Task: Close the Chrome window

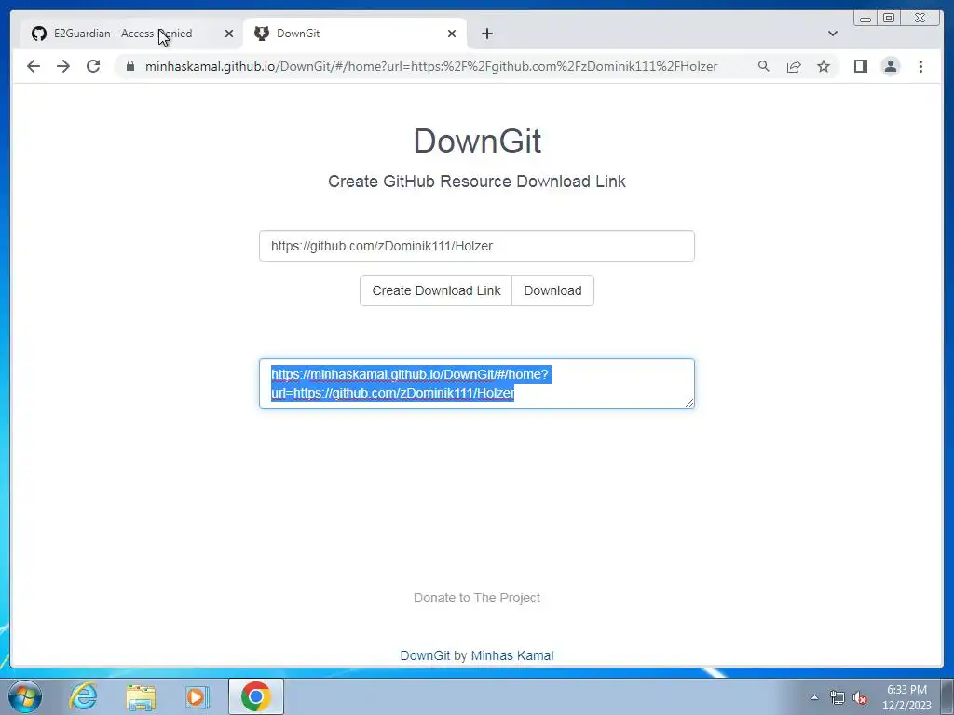Action: 920,19
